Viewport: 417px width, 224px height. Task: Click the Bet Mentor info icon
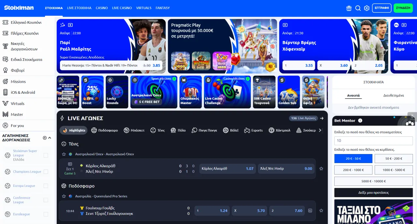(360, 120)
